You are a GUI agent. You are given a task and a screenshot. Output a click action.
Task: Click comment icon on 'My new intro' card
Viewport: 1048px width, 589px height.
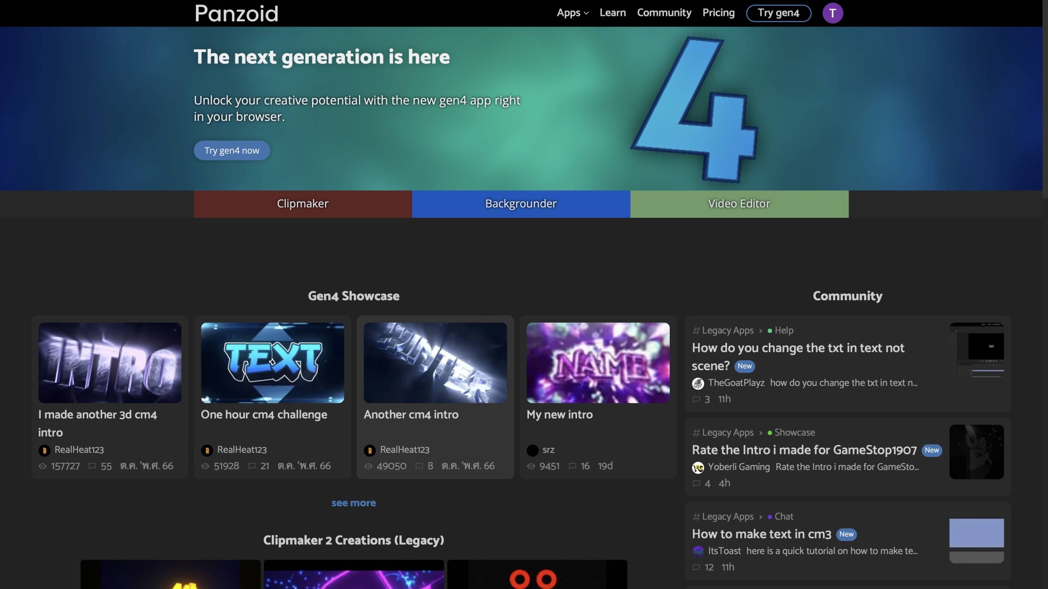coord(572,466)
